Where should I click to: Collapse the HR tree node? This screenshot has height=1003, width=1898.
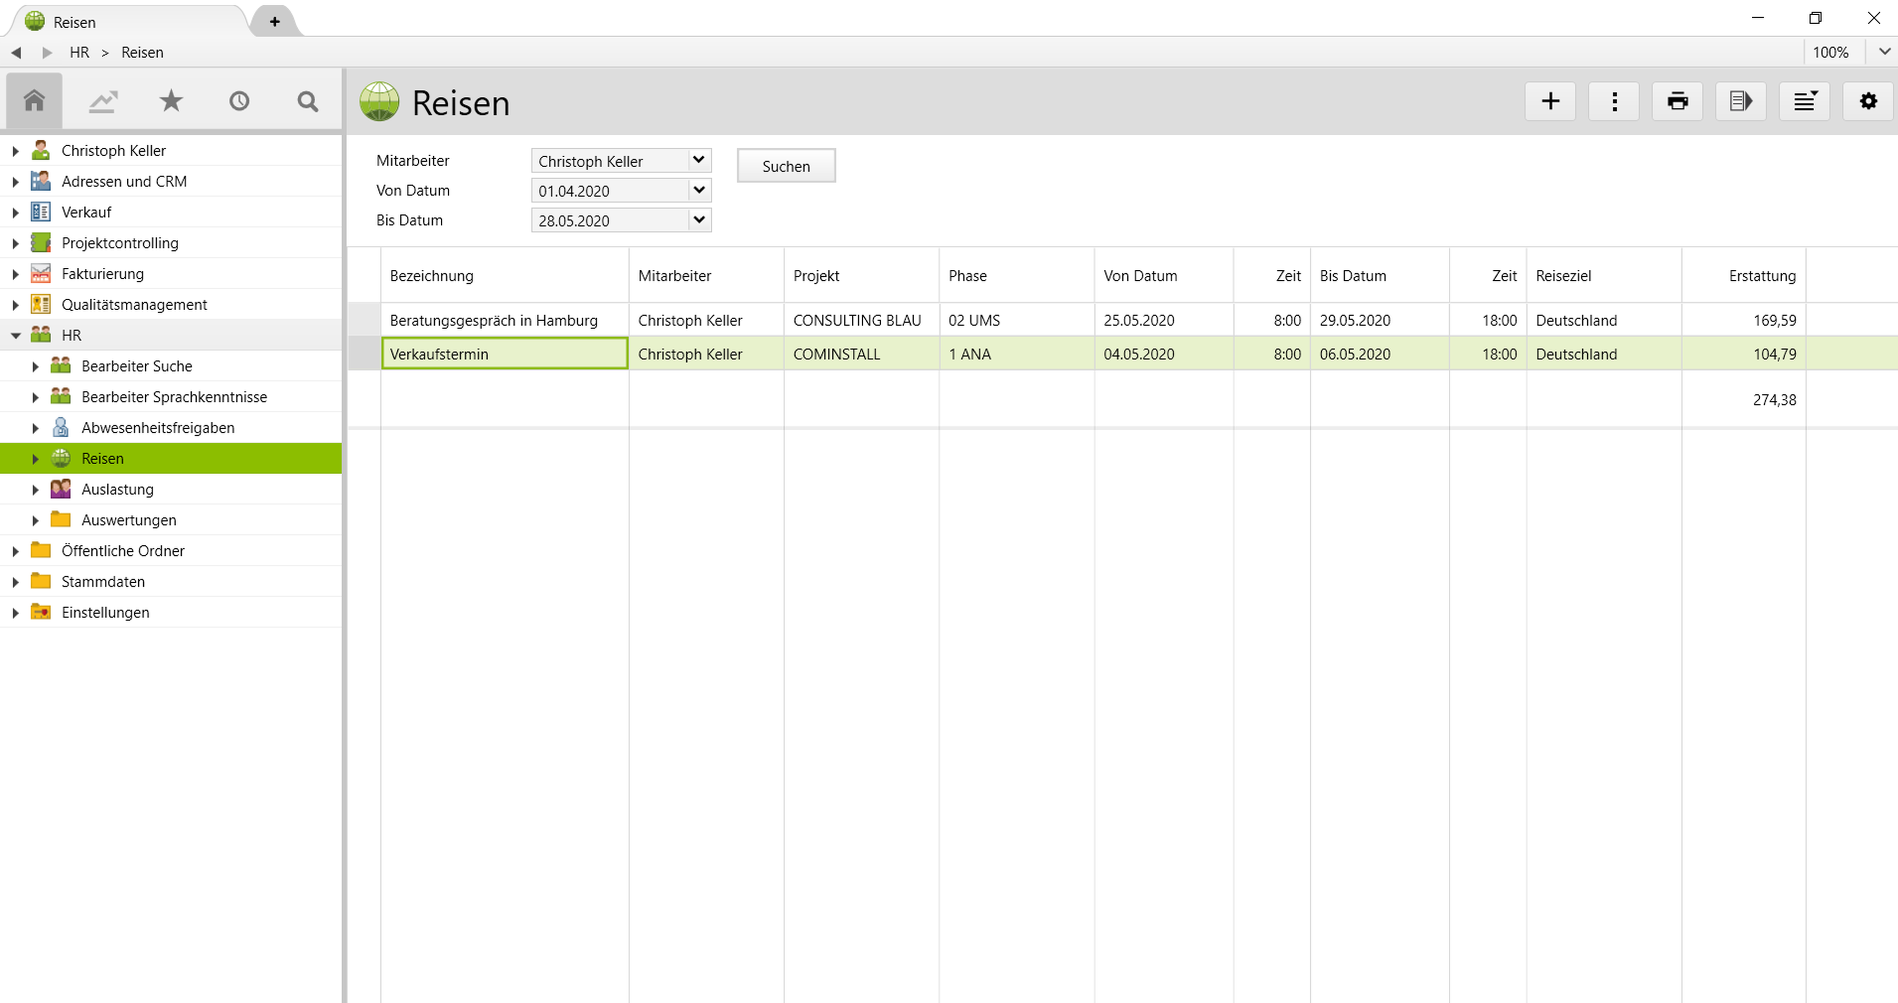tap(16, 335)
